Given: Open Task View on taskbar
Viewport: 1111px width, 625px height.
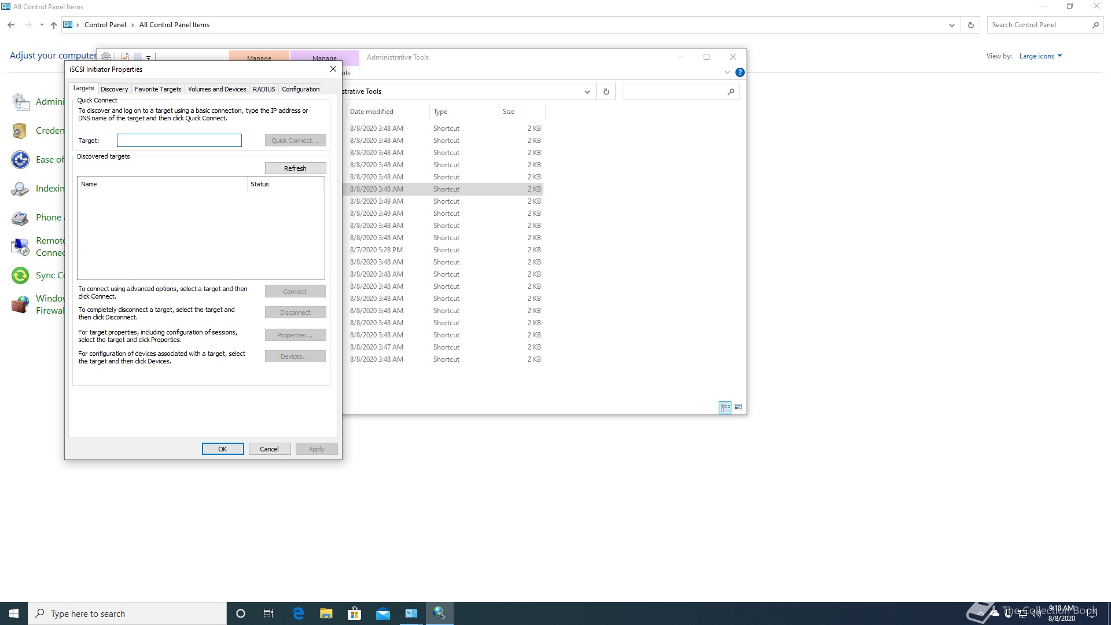Looking at the screenshot, I should [x=268, y=613].
